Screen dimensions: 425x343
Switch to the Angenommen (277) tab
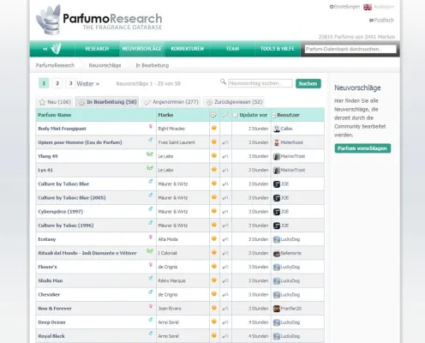[x=171, y=102]
